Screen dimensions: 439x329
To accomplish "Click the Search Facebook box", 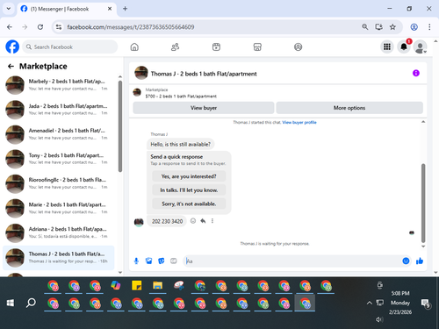I will [70, 46].
